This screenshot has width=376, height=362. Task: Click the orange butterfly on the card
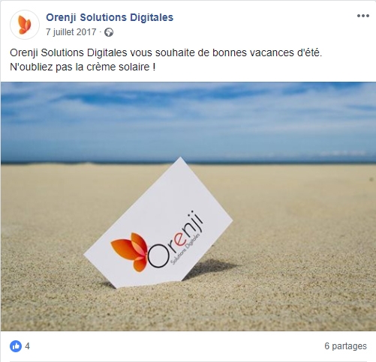130,251
